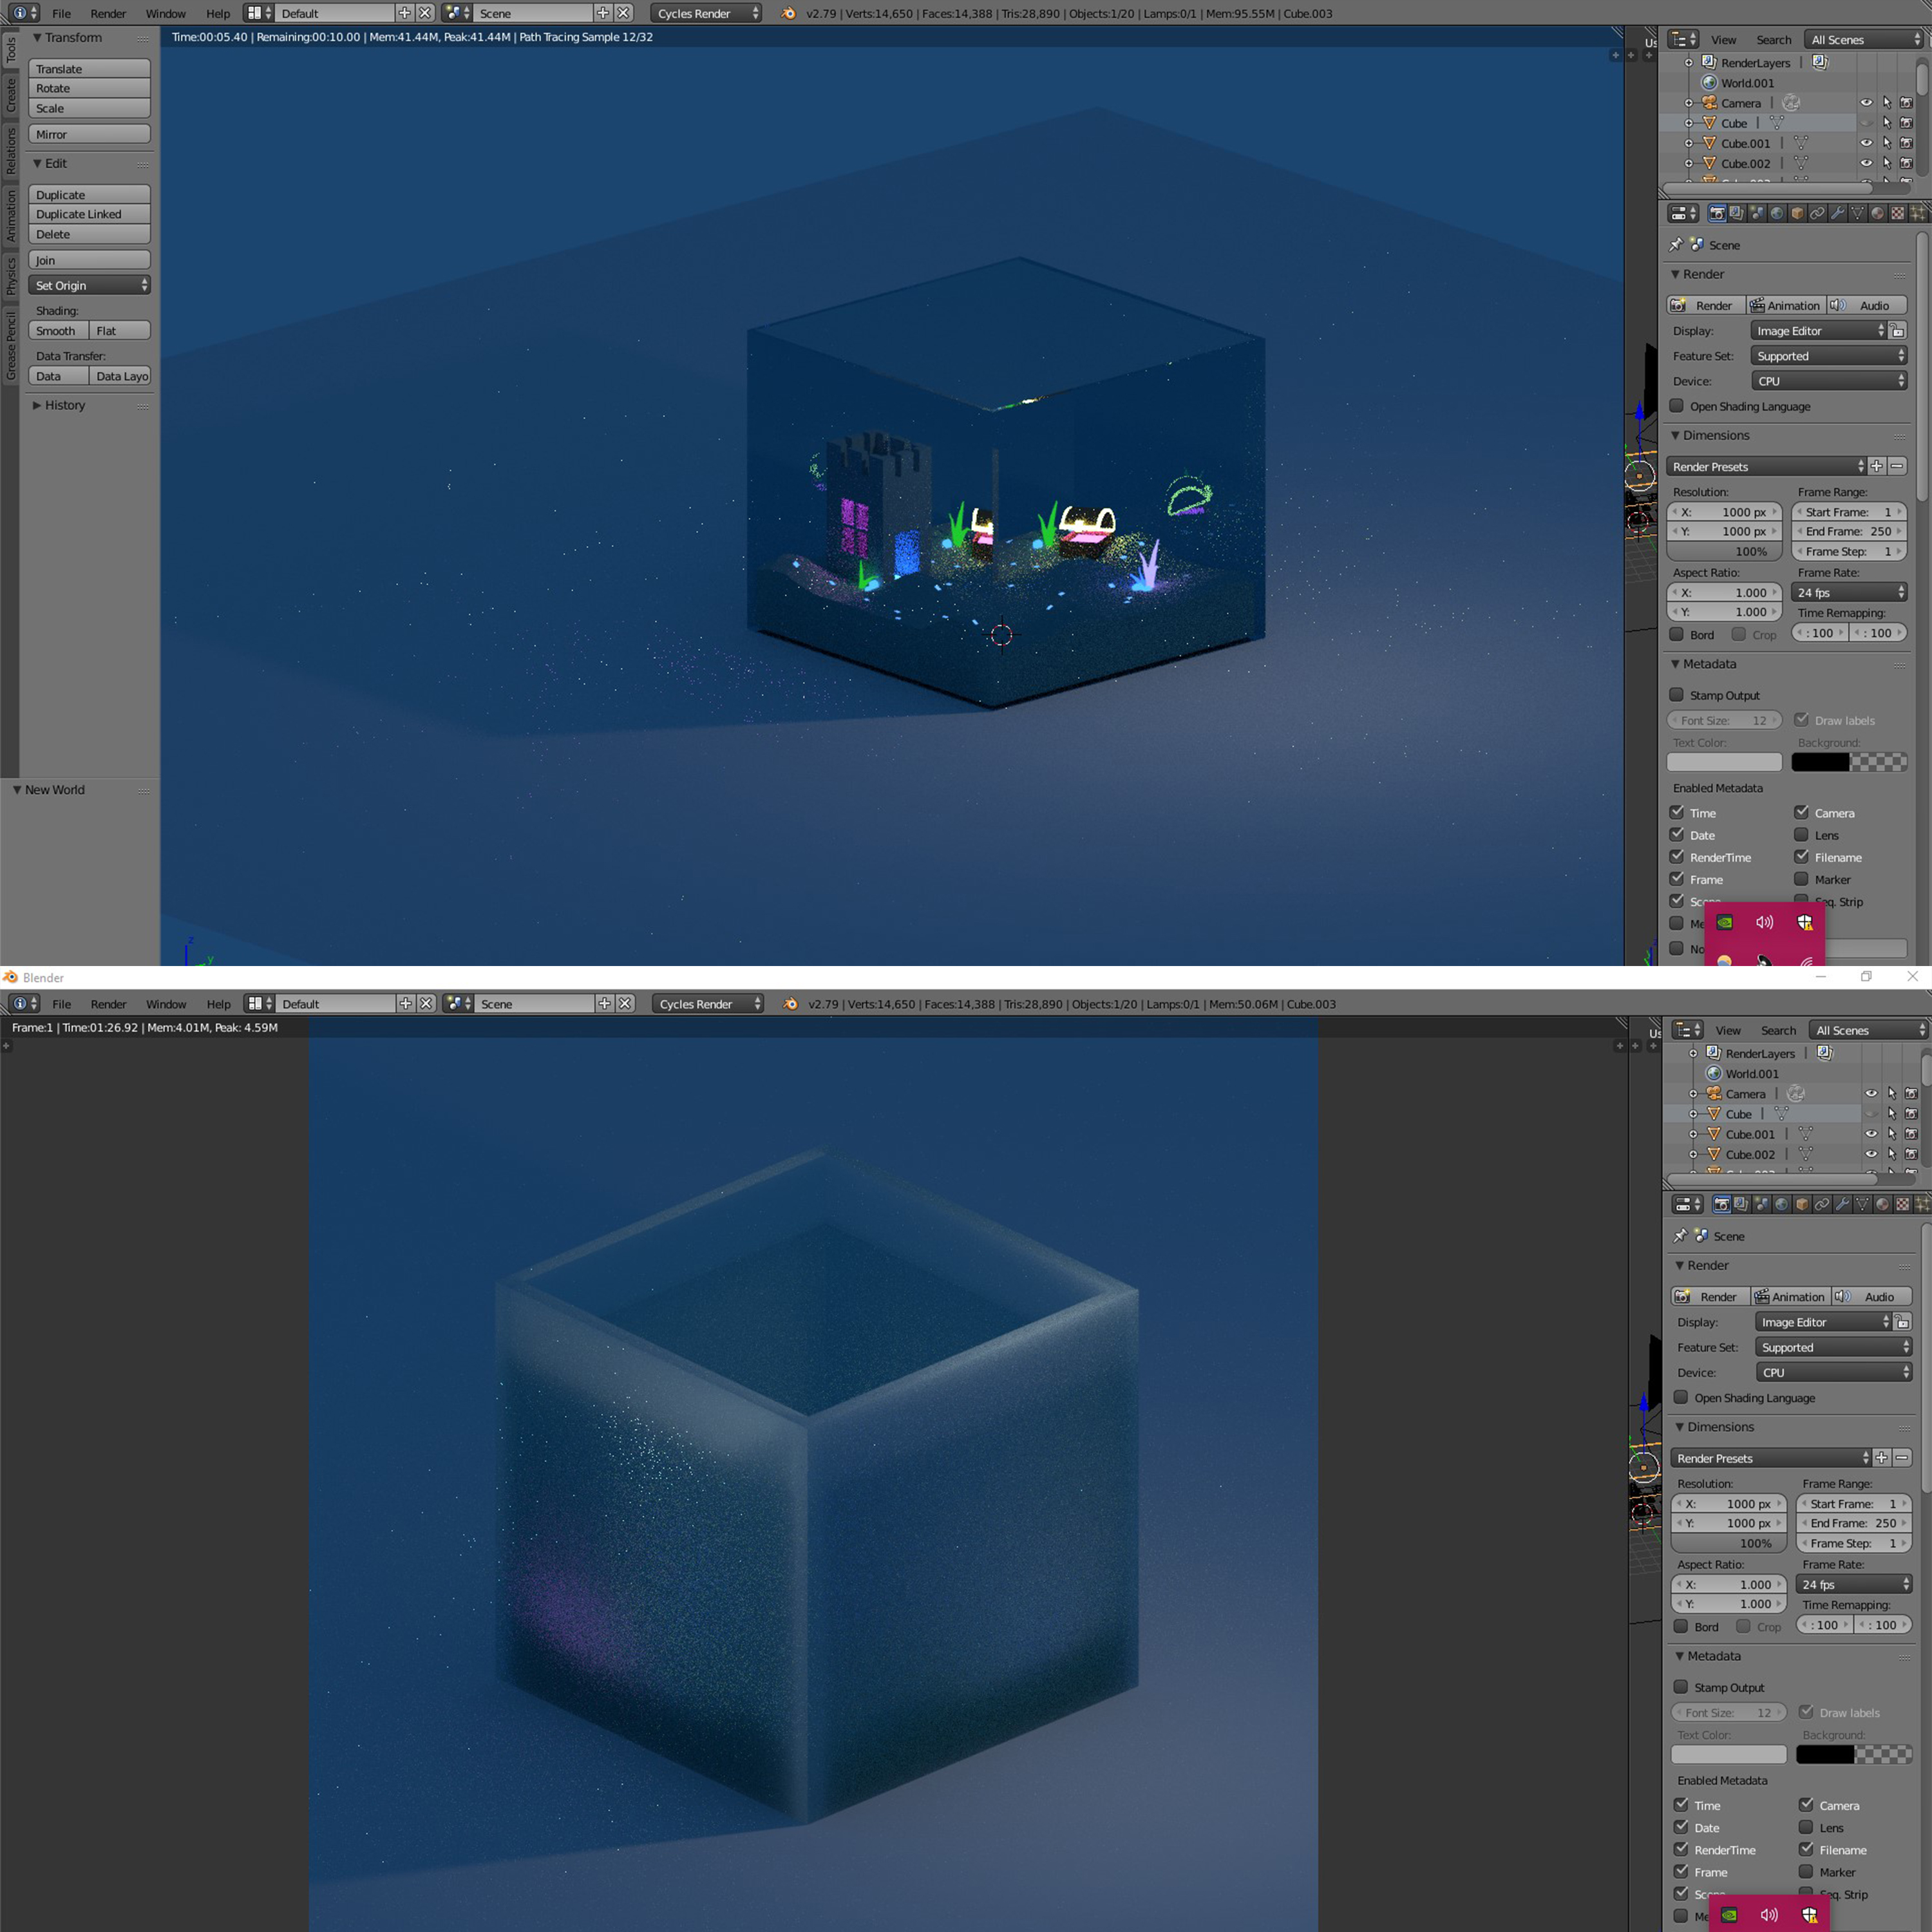
Task: Open the Texture checker properties icon
Action: (1898, 212)
